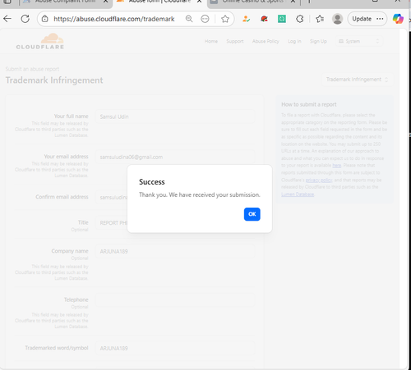Open the zoom magnifier icon in the address bar

[x=189, y=19]
